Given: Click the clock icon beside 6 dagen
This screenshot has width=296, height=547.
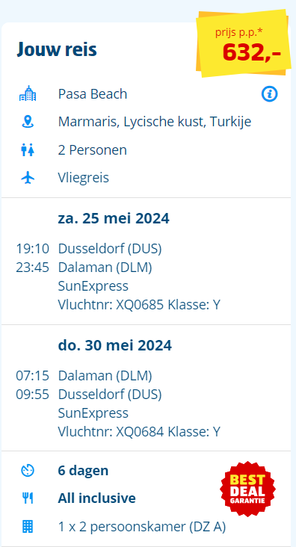Looking at the screenshot, I should click(28, 471).
